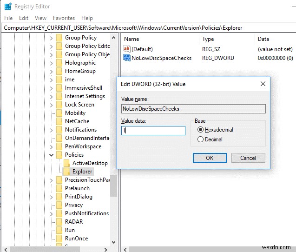Select the OnDemandInterfa key label
Image resolution: width=296 pixels, height=252 pixels.
coord(87,138)
